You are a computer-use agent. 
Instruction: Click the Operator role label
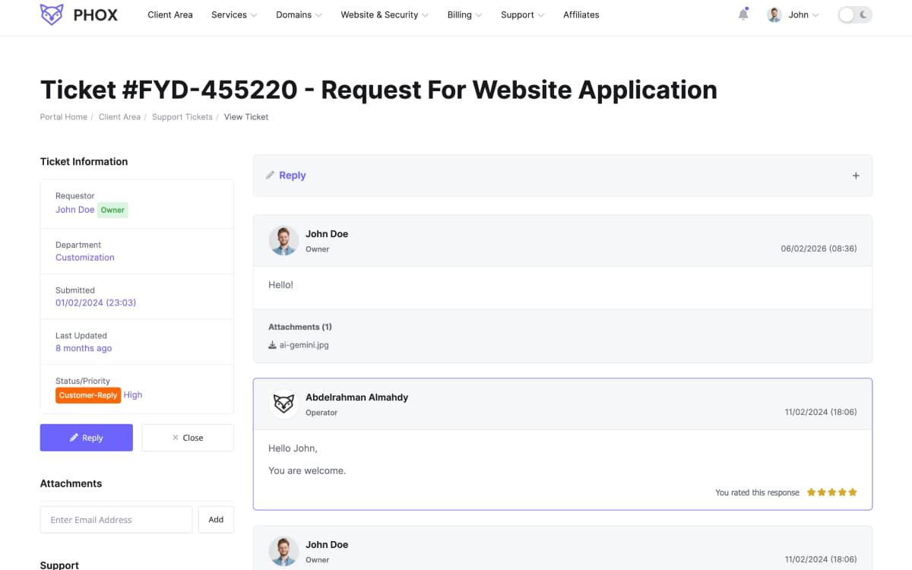click(x=321, y=413)
